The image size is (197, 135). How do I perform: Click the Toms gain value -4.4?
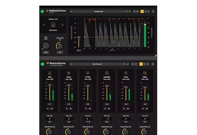pyautogui.click(x=126, y=104)
